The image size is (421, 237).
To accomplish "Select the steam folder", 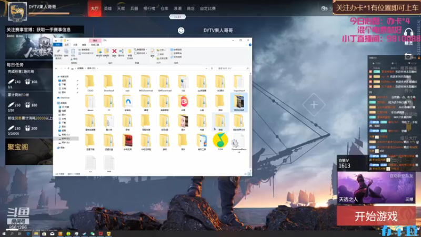I will pos(90,103).
